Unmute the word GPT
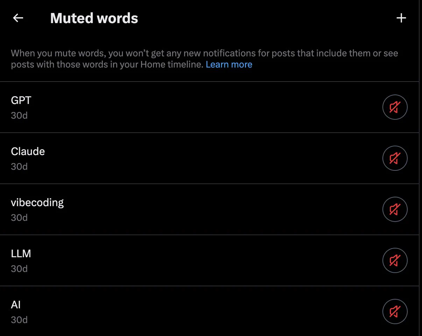Screen dimensions: 422x336 [x=395, y=107]
